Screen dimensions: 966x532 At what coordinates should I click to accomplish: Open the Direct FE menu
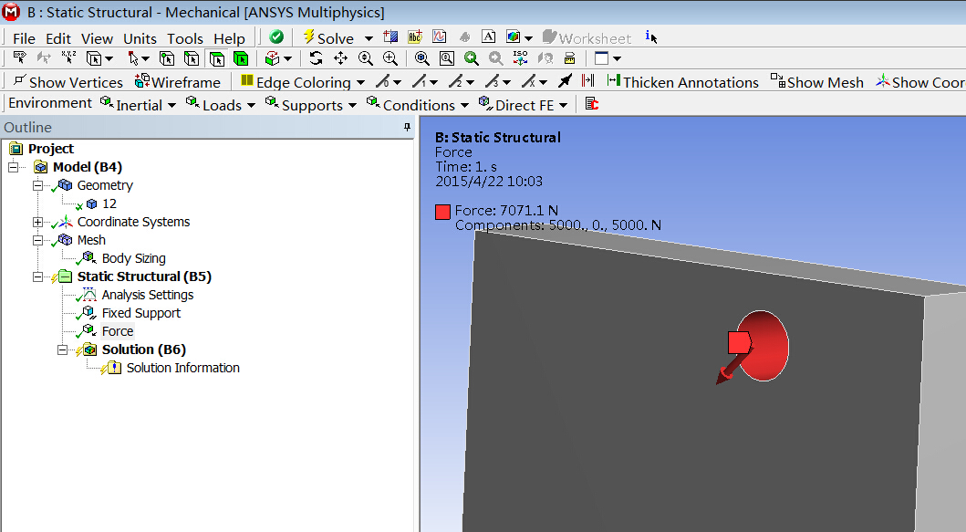[523, 105]
